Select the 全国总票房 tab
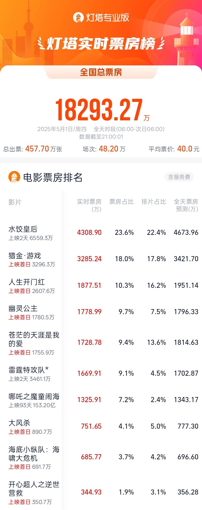The image size is (202, 510). (x=101, y=72)
